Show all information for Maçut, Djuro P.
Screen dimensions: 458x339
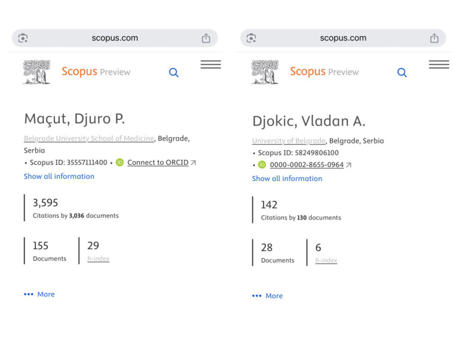coord(59,176)
